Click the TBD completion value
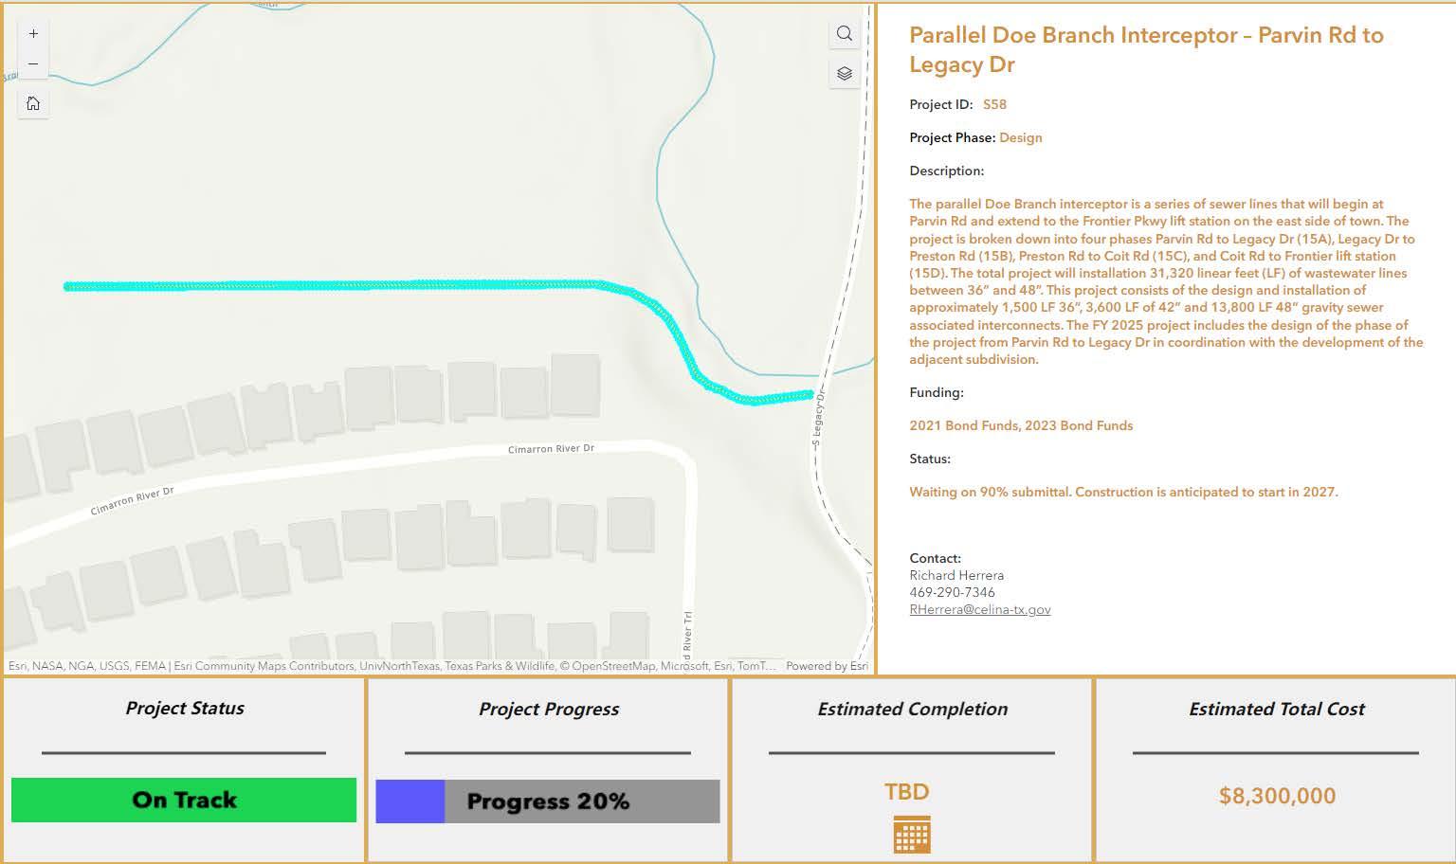Screen dimensions: 1456x864 pos(906,792)
